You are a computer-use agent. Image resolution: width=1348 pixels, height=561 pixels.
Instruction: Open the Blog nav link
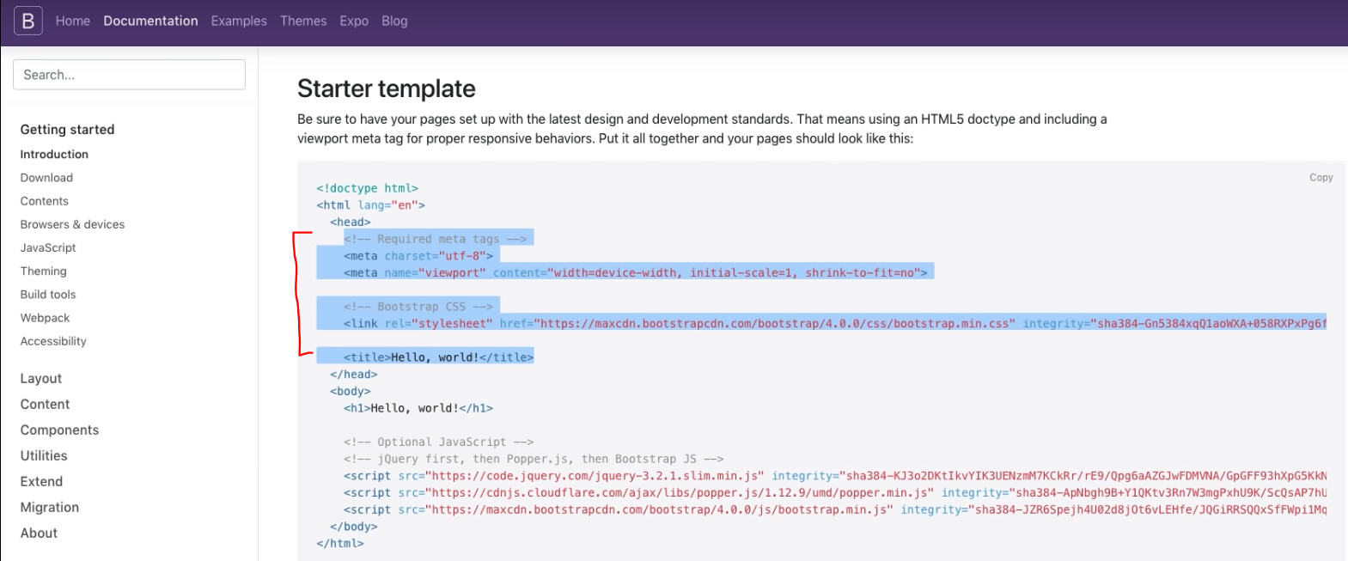(394, 21)
